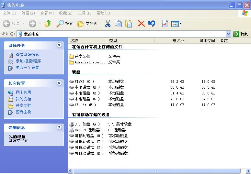Click the horizontal scrollbar thumb
The image size is (251, 174).
pyautogui.click(x=157, y=171)
